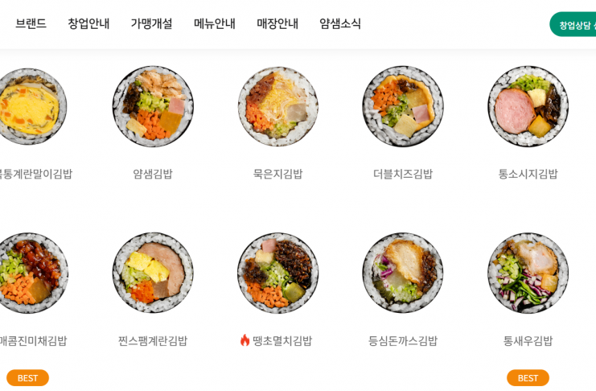596x391 pixels.
Task: Select the 묵은지김밥 roll image
Action: coord(277,106)
